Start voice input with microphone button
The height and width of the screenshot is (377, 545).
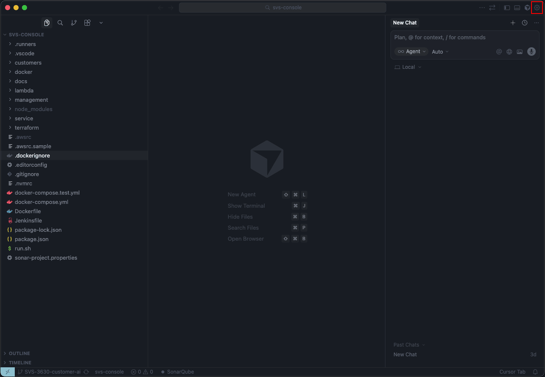pos(531,52)
